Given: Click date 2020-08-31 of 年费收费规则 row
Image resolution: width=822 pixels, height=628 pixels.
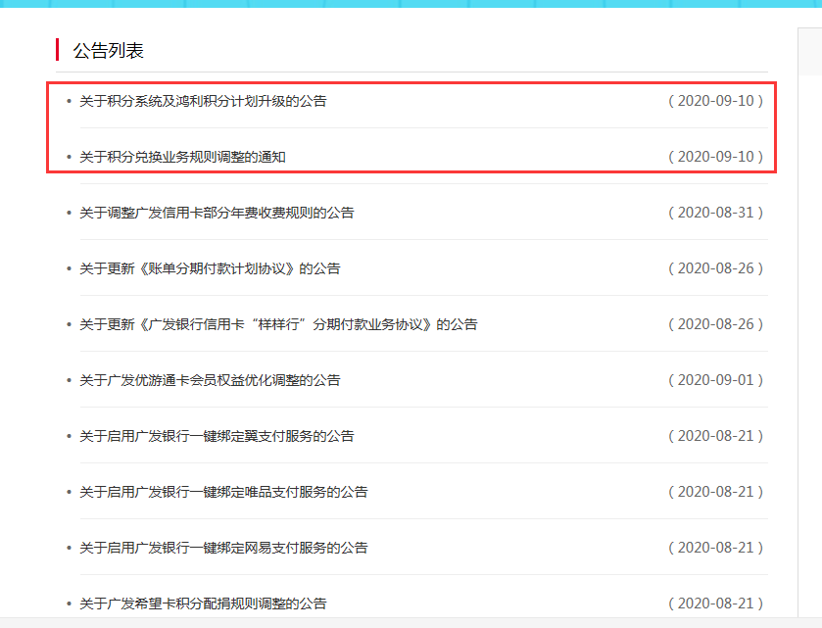Looking at the screenshot, I should [715, 213].
